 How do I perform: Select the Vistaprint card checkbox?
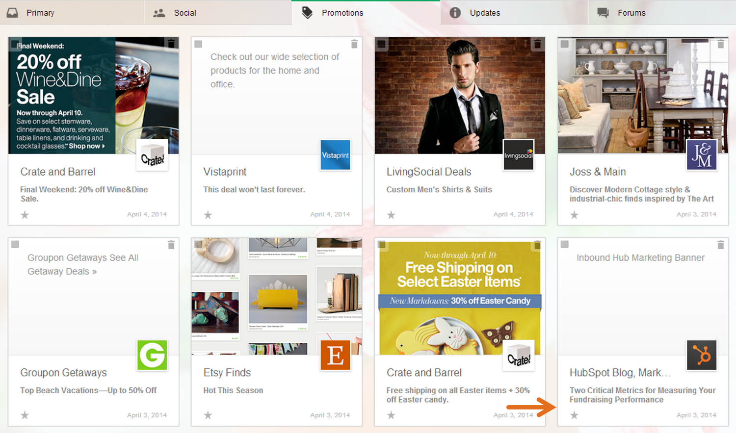click(198, 44)
